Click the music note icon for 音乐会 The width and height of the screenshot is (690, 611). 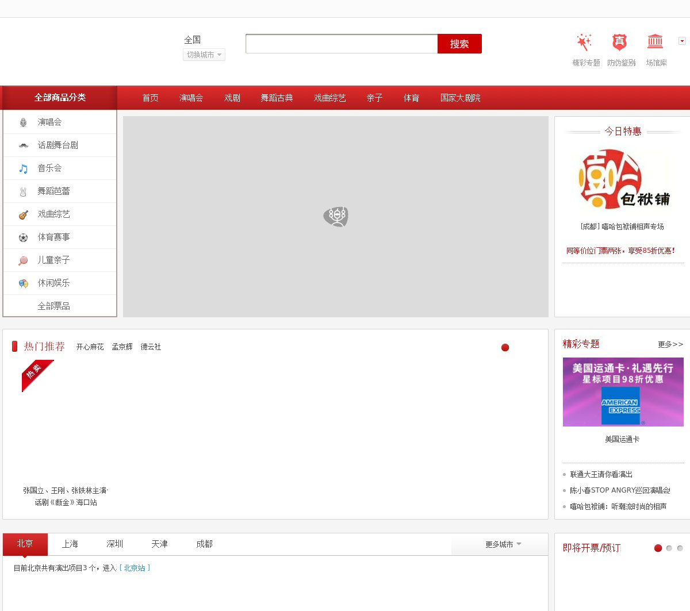coord(23,168)
